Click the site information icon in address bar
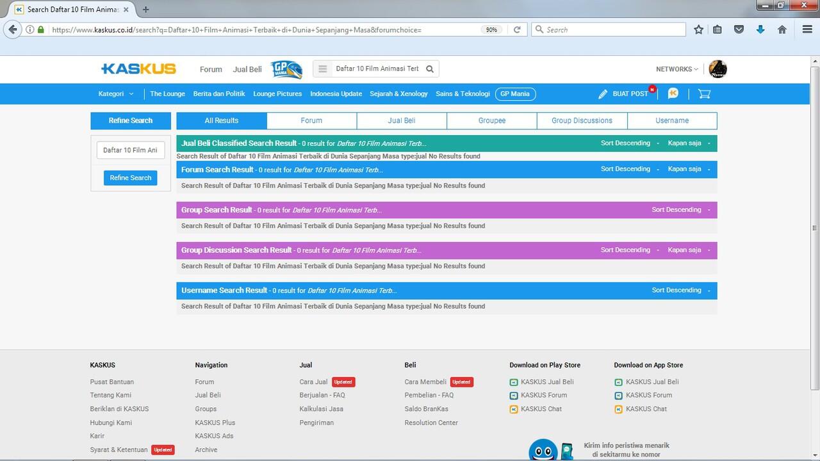820x461 pixels. pyautogui.click(x=30, y=29)
